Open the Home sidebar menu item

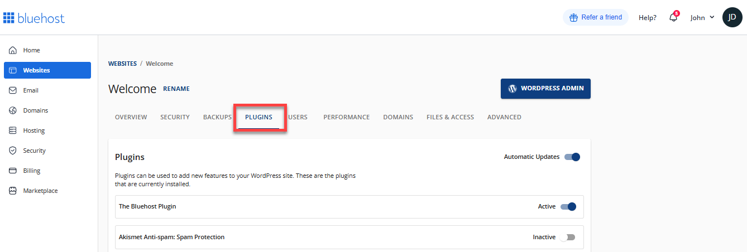pyautogui.click(x=47, y=50)
